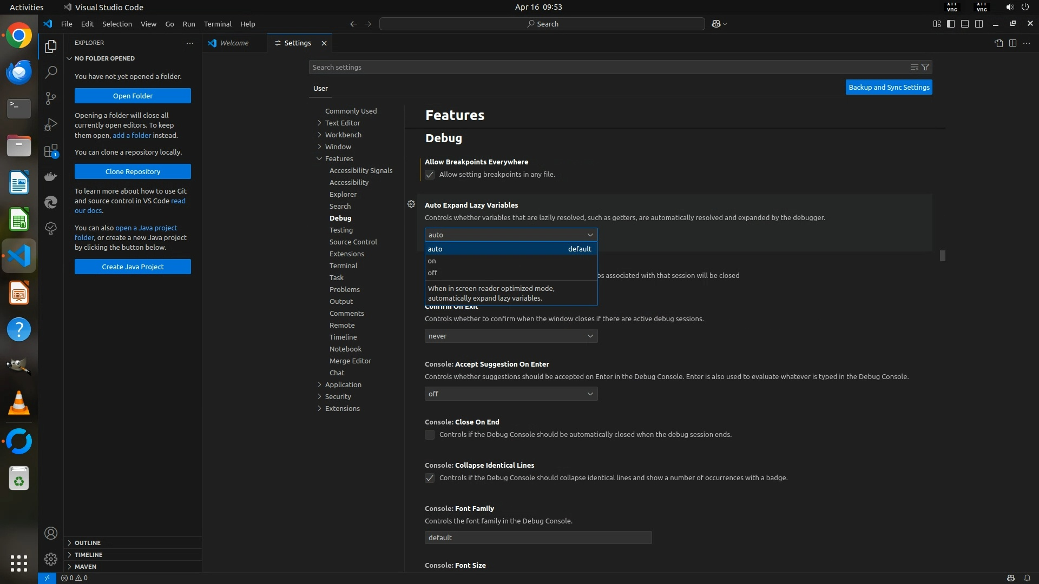Open Run and Debug view icon
Image resolution: width=1039 pixels, height=584 pixels.
51,124
